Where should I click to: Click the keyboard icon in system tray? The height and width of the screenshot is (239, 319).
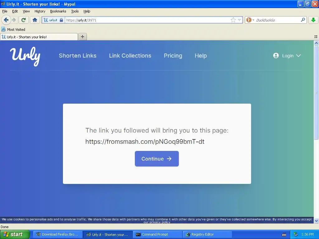tap(284, 235)
